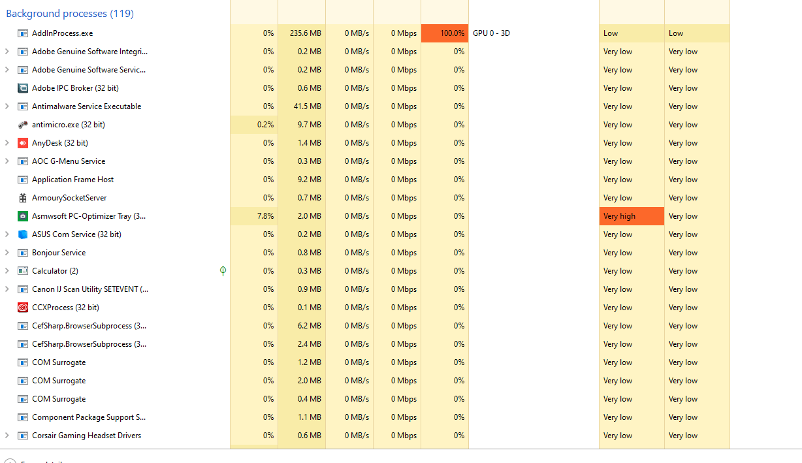The width and height of the screenshot is (802, 463).
Task: Expand the Adobe Genuine Software Servic... process
Action: point(7,70)
